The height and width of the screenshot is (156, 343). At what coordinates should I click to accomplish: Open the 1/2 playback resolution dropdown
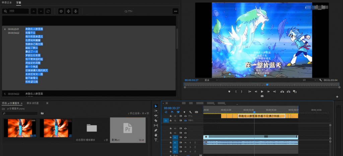click(308, 80)
